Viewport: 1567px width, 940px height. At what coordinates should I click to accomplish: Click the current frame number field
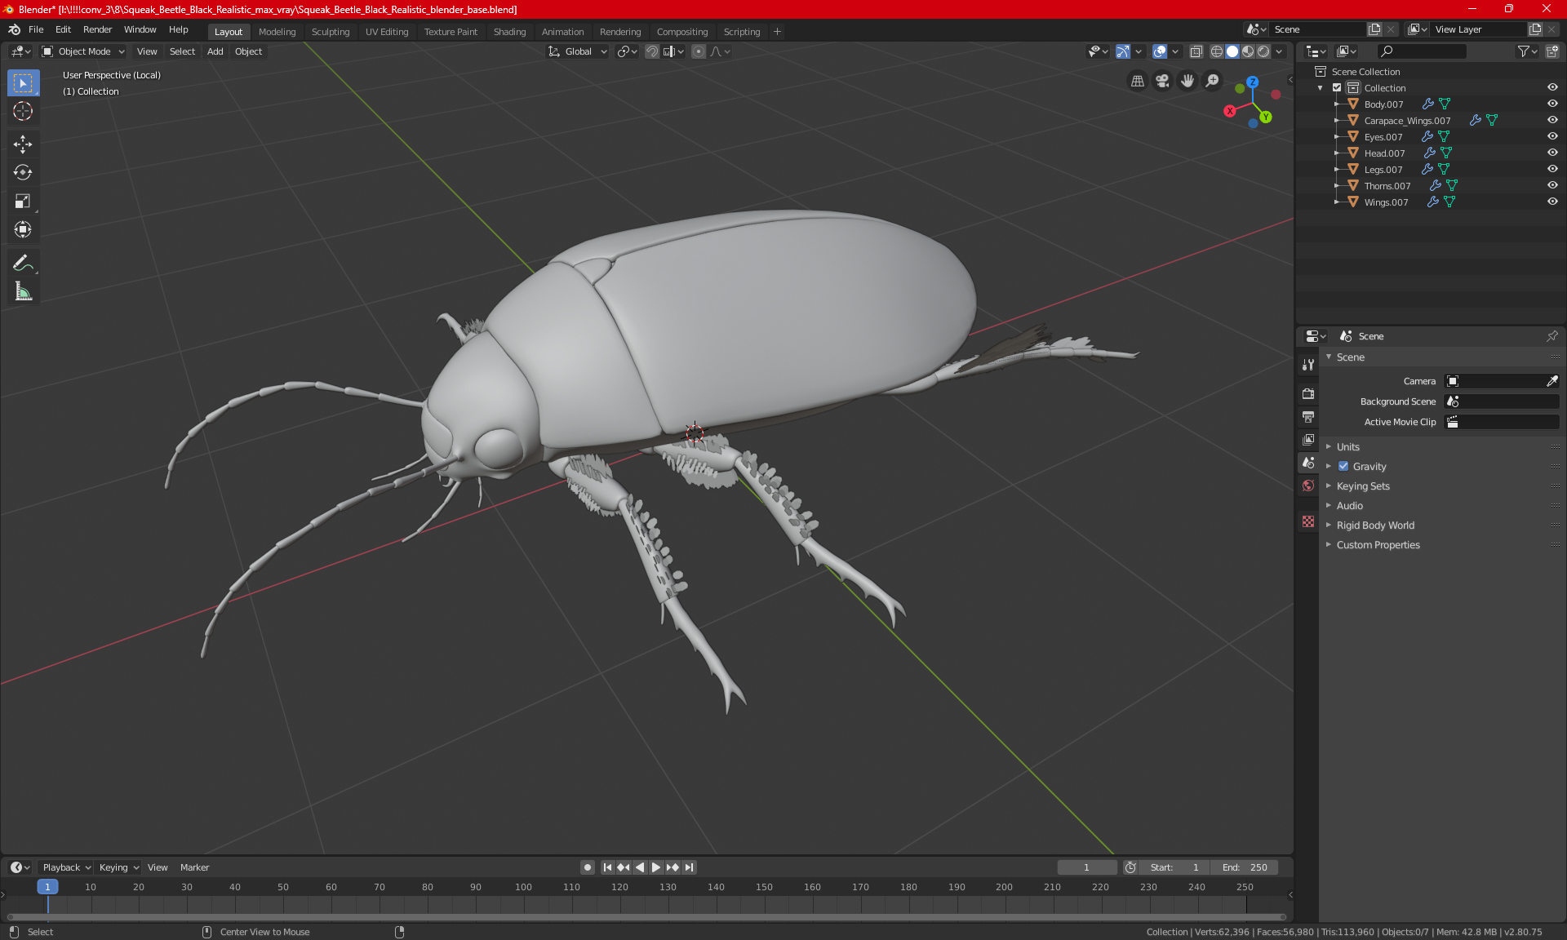click(1087, 867)
